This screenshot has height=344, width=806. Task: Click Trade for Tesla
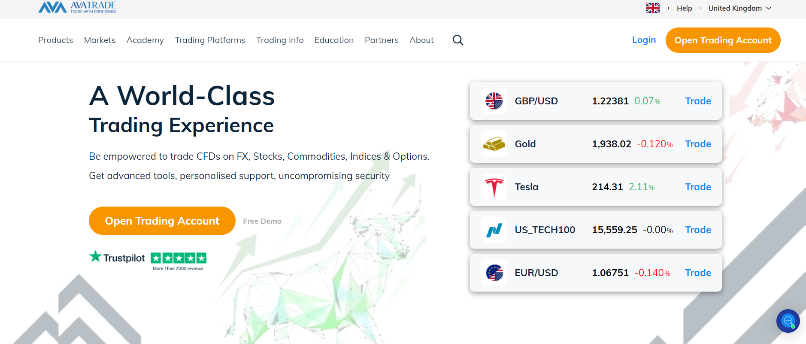point(698,187)
